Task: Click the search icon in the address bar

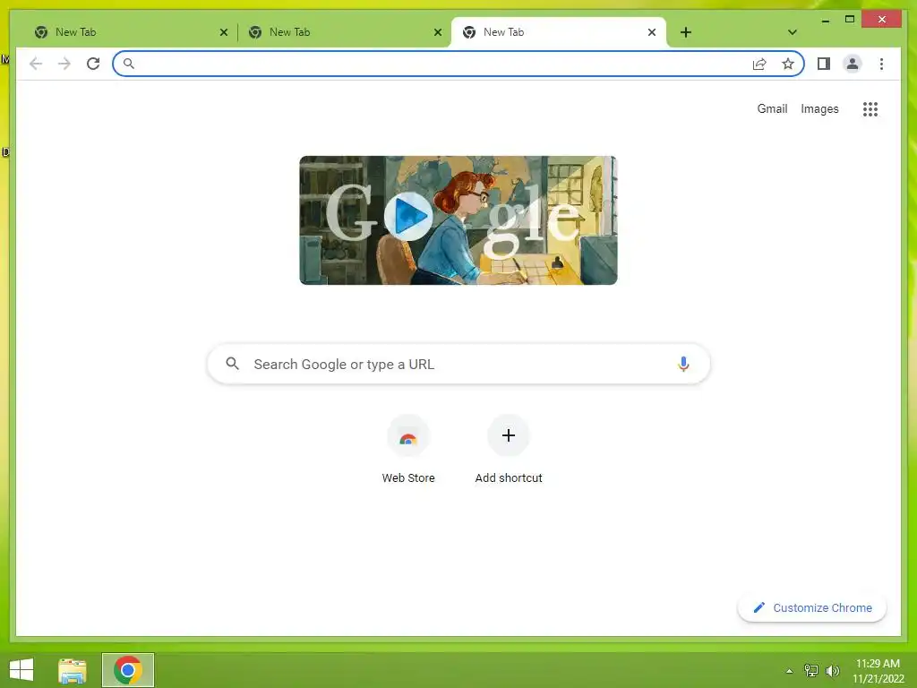Action: tap(129, 64)
